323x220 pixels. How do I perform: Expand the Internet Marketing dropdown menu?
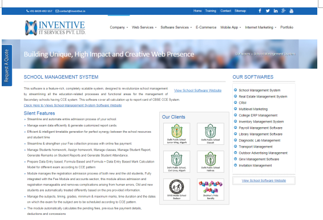(261, 27)
